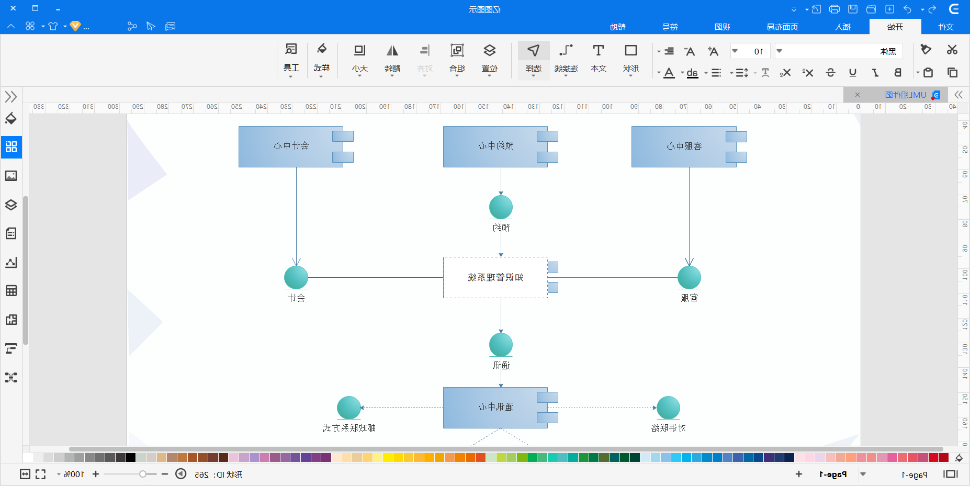
Task: Click the Format Painter brush icon
Action: point(926,50)
